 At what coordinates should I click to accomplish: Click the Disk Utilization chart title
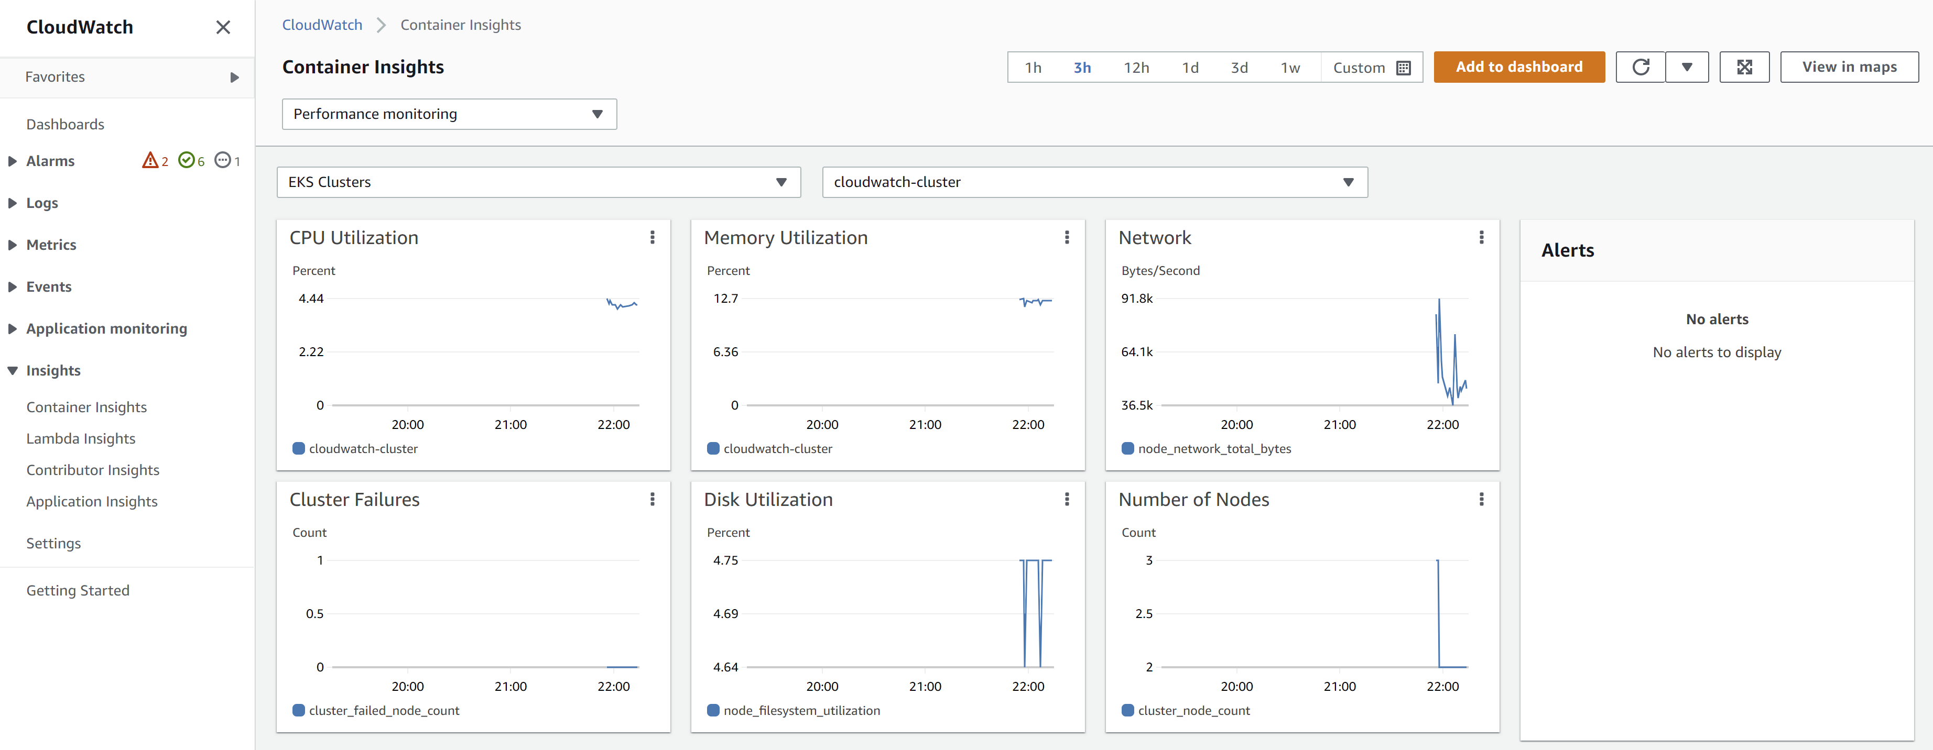[x=768, y=500]
